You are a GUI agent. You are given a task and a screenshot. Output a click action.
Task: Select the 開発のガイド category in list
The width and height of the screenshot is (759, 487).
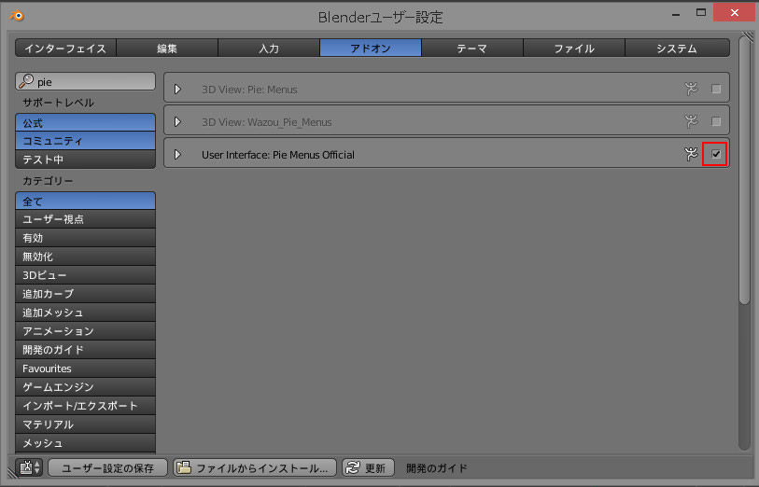tap(85, 350)
